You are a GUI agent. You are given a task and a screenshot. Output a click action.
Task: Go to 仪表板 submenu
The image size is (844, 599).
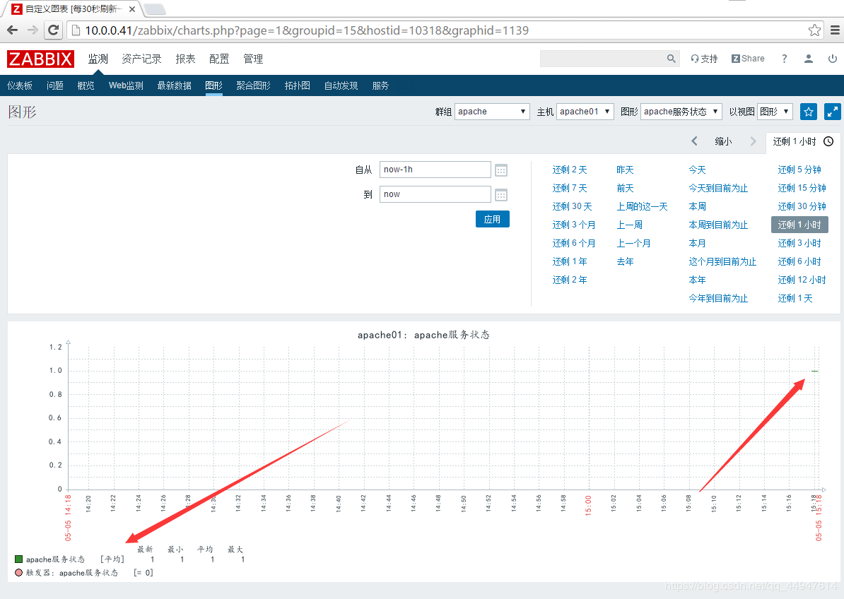tap(19, 85)
